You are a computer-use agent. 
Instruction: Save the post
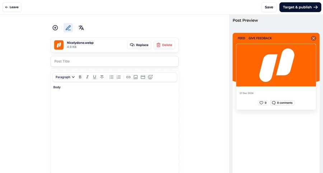coord(269,7)
